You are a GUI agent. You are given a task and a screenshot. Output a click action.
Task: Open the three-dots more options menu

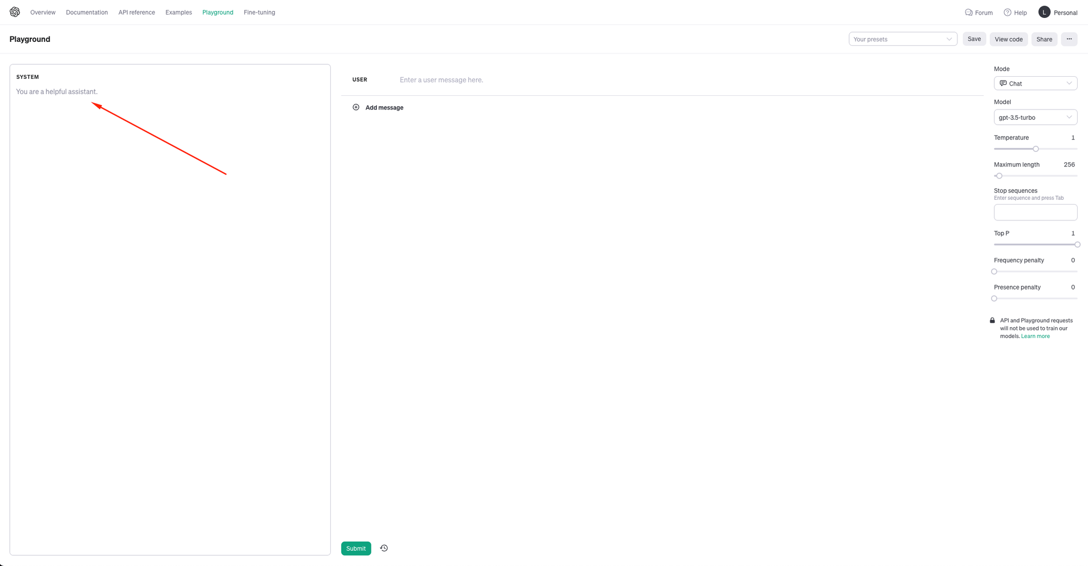coord(1069,39)
